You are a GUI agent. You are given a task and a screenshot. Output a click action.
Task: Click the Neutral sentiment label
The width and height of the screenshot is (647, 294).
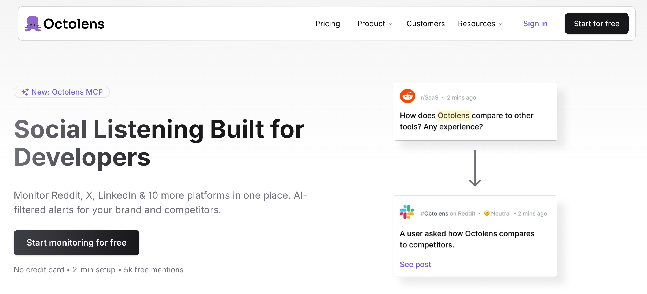tap(501, 213)
